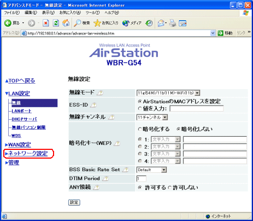Open the 表示(V) menu
The image size is (253, 221).
[x=48, y=13]
